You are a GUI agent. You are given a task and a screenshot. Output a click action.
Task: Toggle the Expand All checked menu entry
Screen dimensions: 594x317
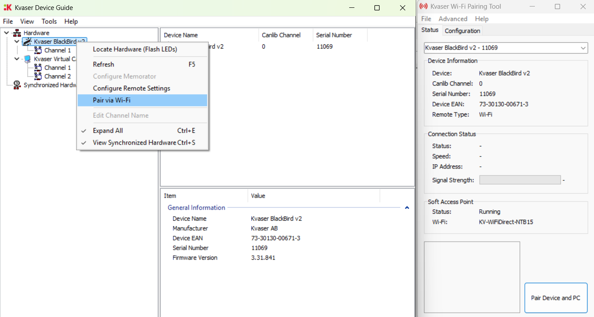coord(143,131)
